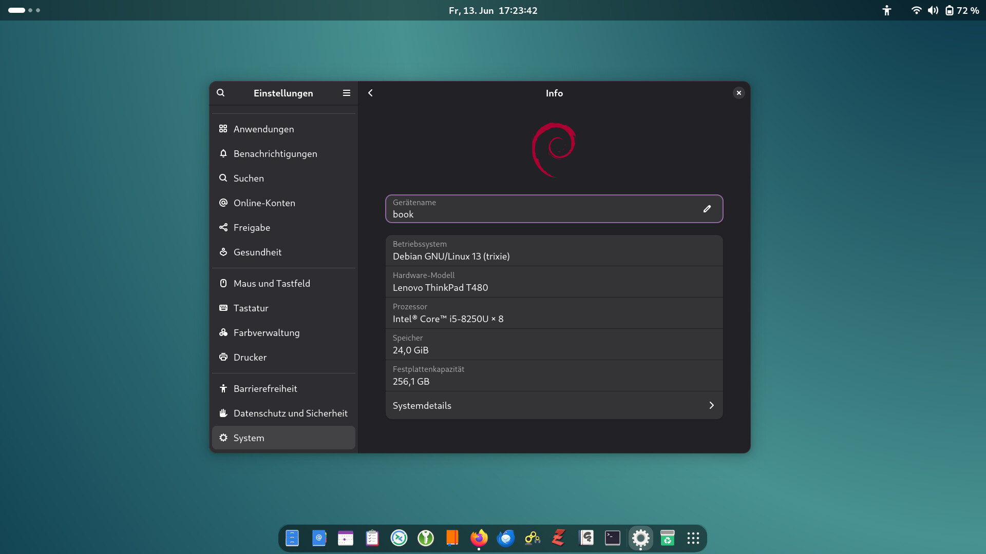
Task: Select Drucker in the sidebar
Action: (283, 357)
